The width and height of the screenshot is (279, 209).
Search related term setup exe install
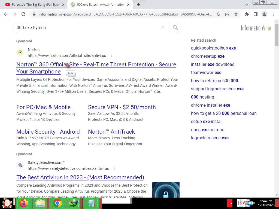tap(207, 122)
